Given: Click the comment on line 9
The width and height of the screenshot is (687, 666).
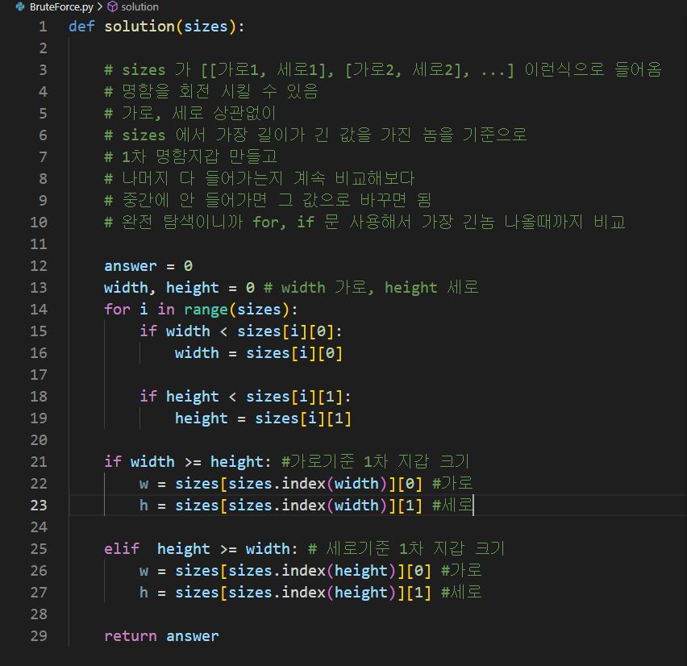Looking at the screenshot, I should coord(269,200).
